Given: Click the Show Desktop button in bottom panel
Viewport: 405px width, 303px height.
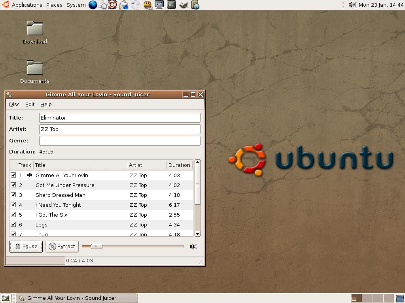Looking at the screenshot, I should coord(6,298).
